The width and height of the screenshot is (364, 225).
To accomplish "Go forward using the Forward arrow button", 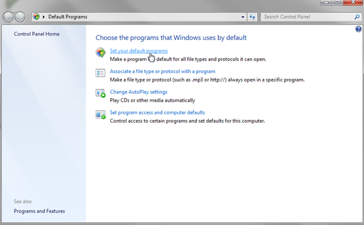I will click(x=20, y=17).
